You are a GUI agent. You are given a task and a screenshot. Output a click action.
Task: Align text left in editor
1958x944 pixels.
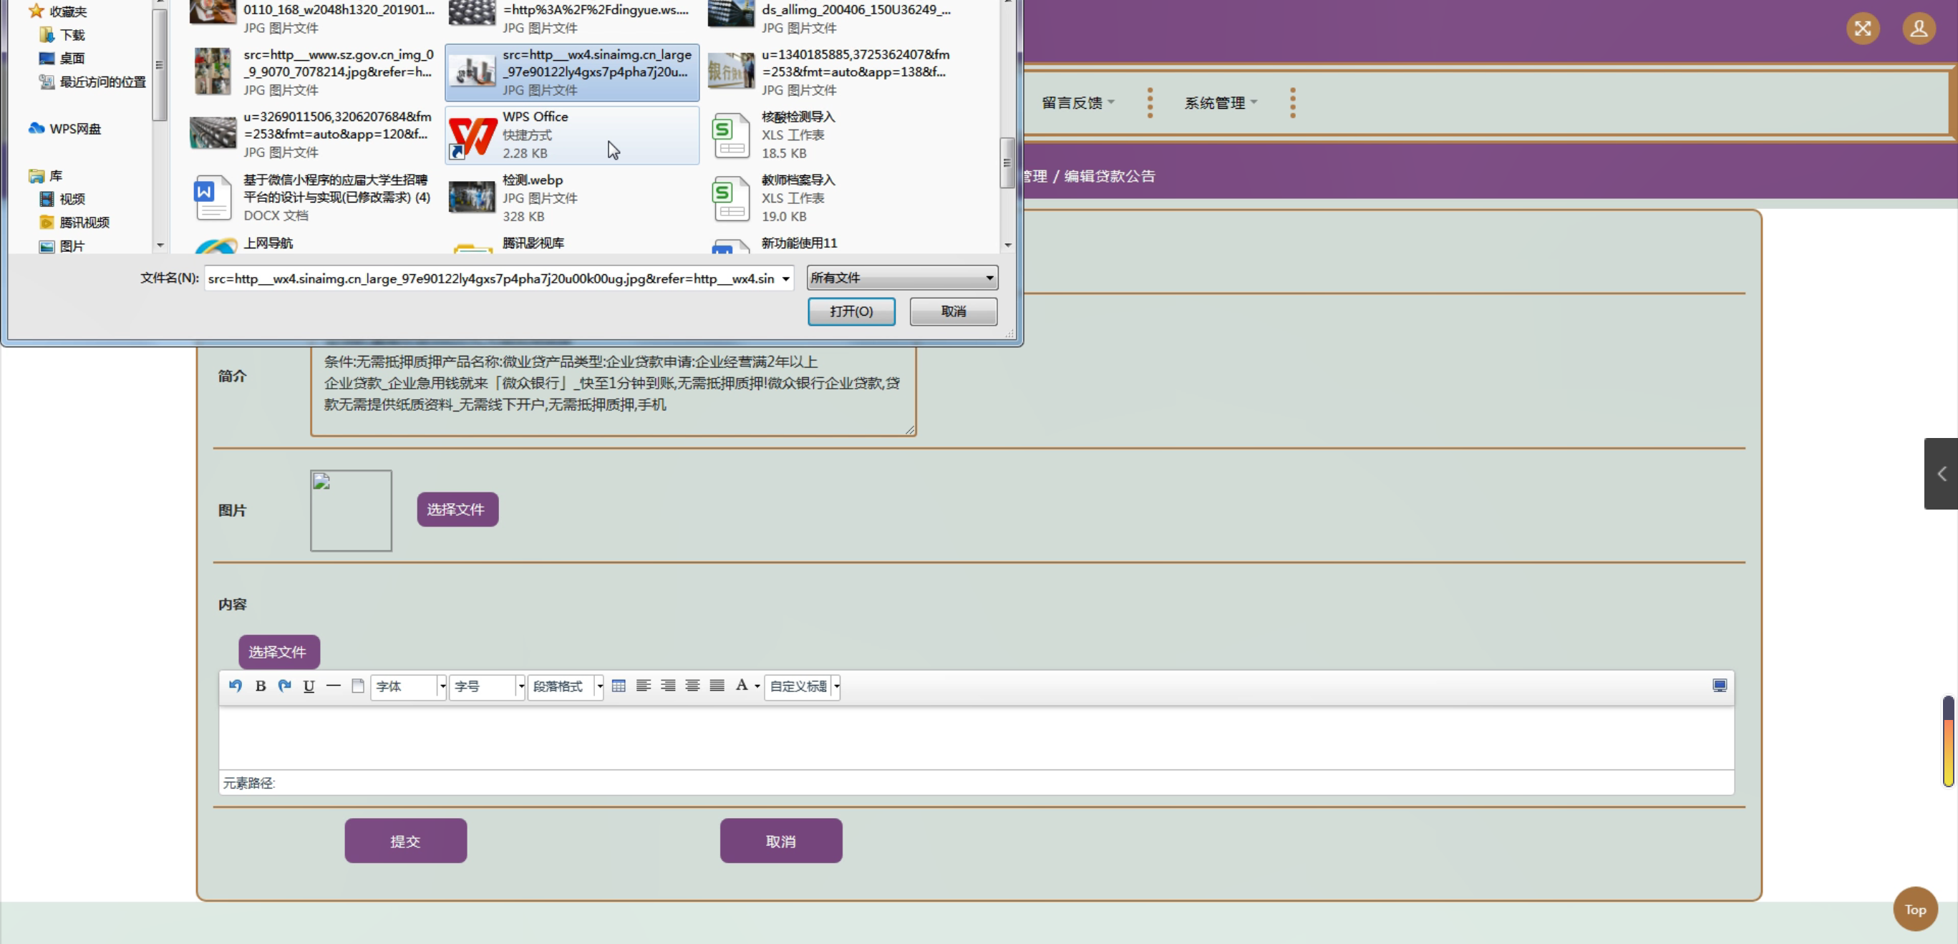tap(643, 686)
